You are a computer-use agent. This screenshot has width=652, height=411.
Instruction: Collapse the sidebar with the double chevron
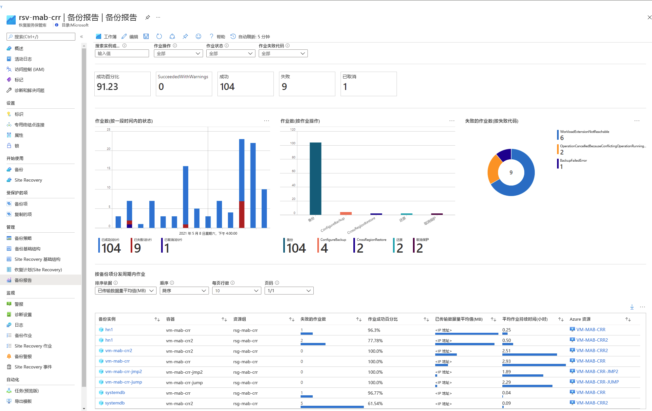click(82, 37)
